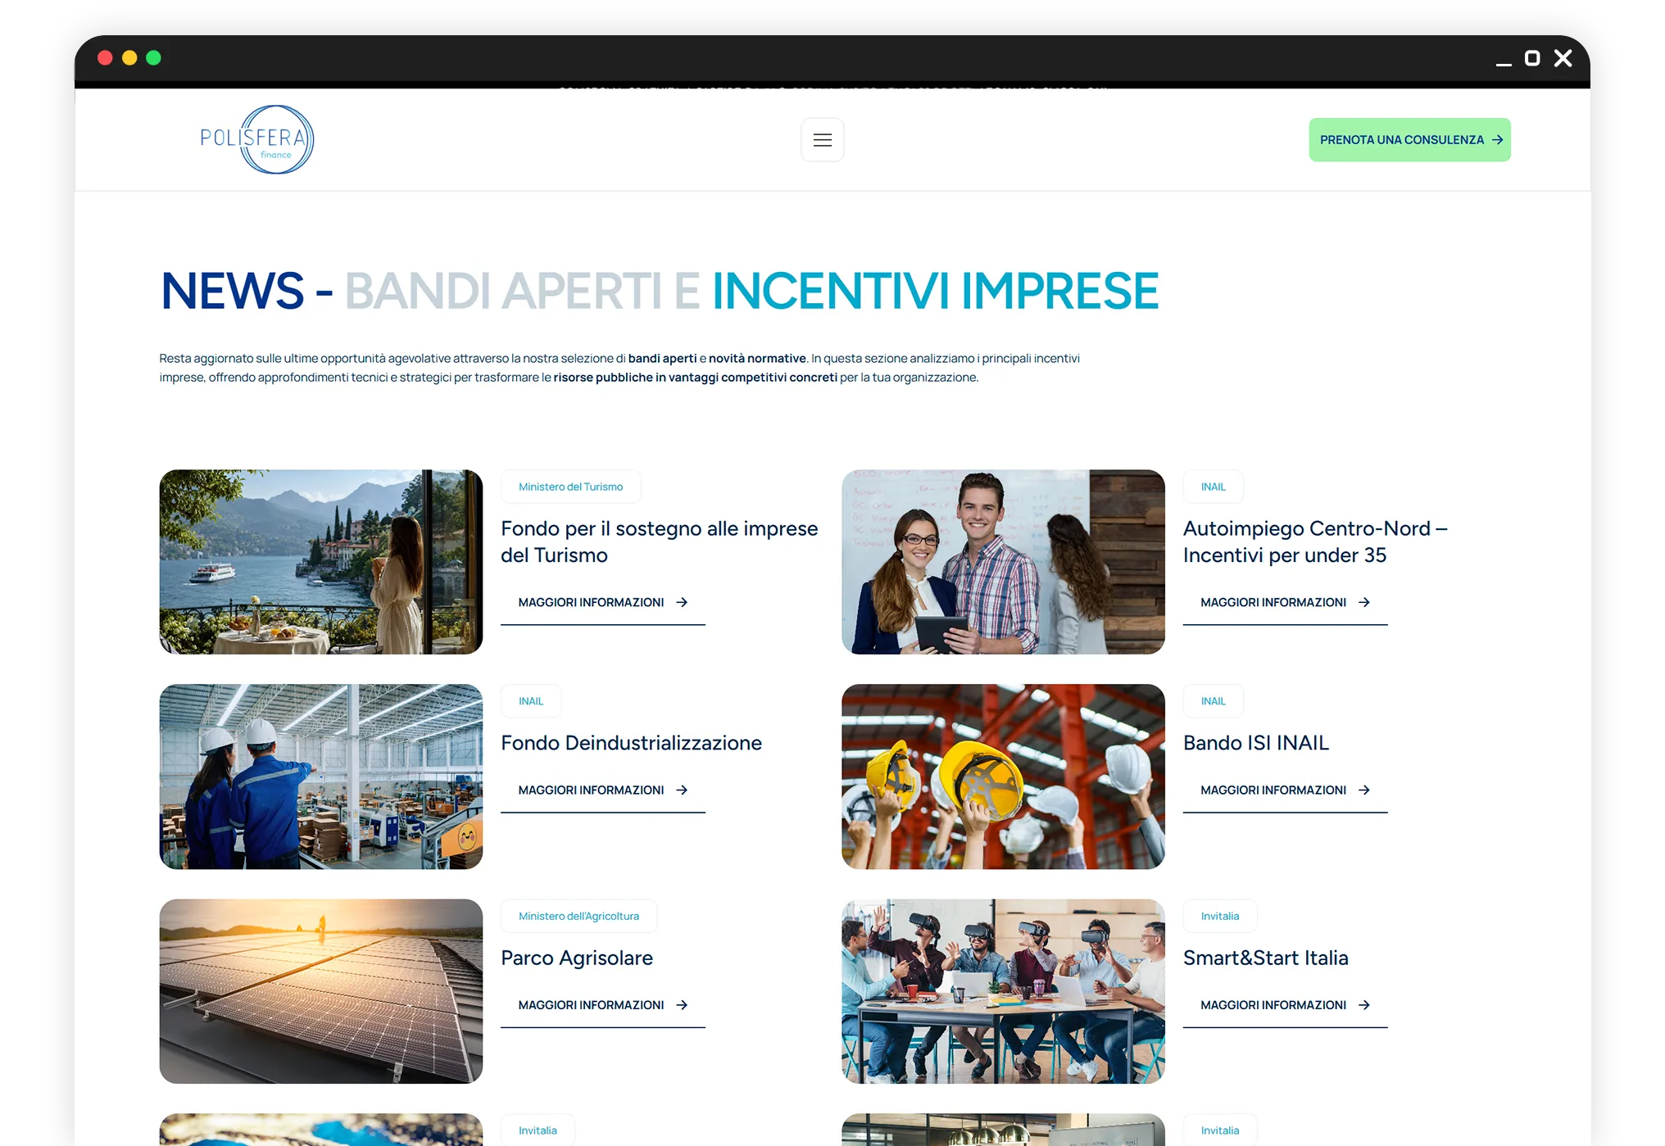Select INAIL tag above Fondo Deindustrializzazione
This screenshot has width=1665, height=1146.
click(x=530, y=701)
